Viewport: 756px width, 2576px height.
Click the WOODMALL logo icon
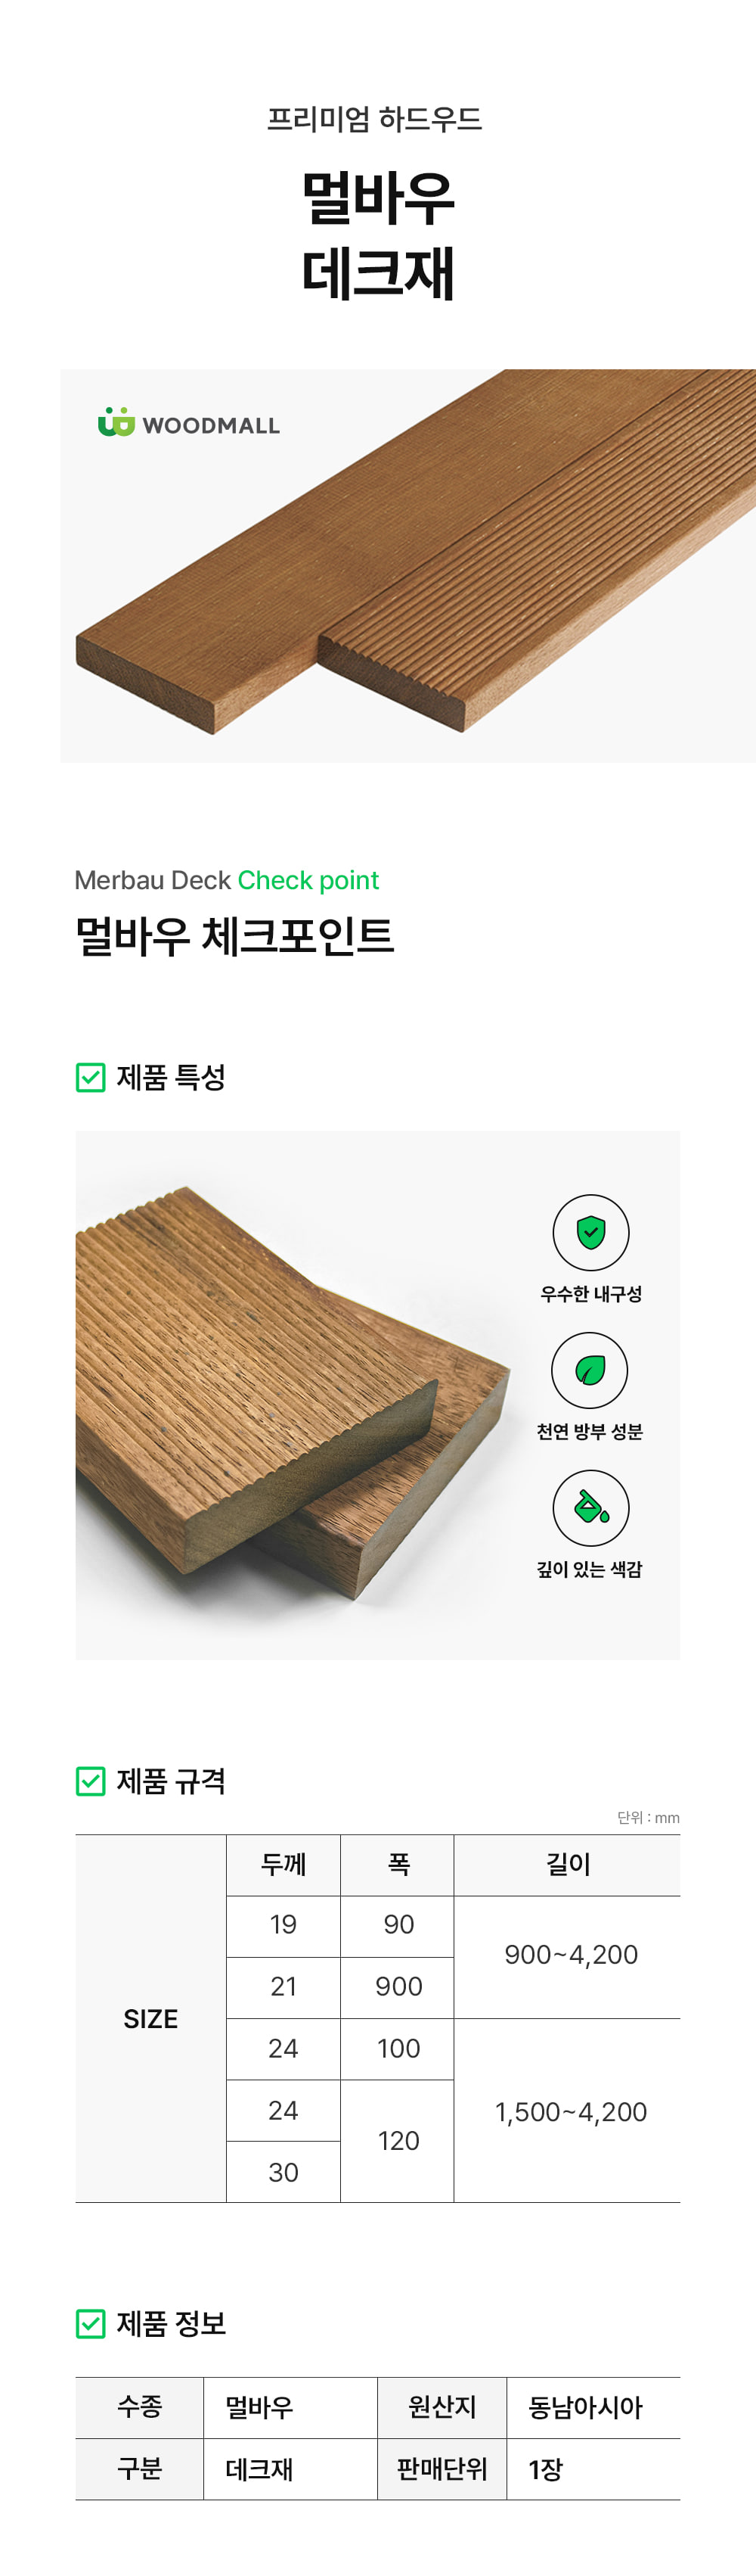(116, 422)
